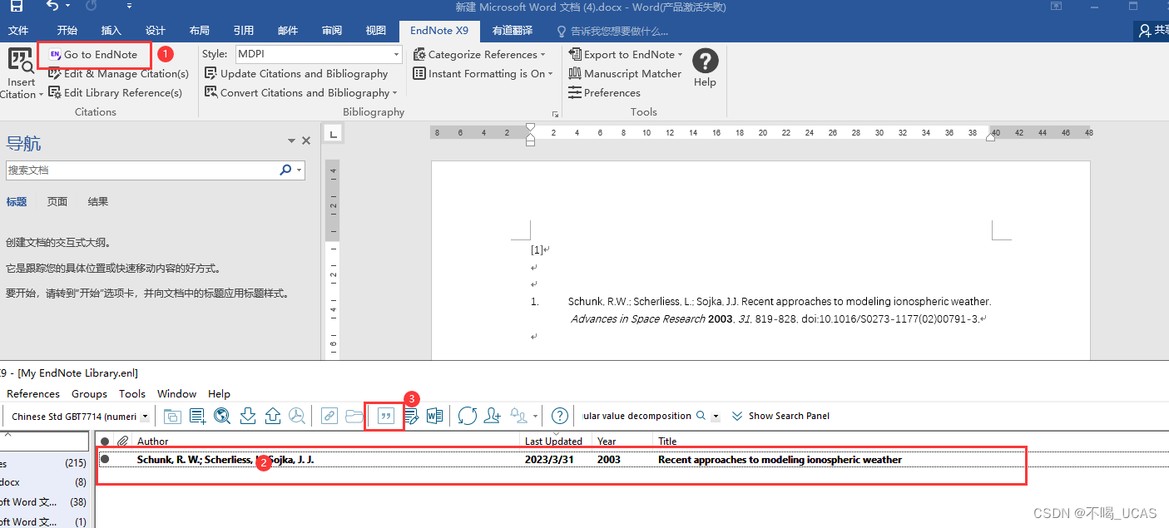Expand Categorize References dropdown

(479, 55)
